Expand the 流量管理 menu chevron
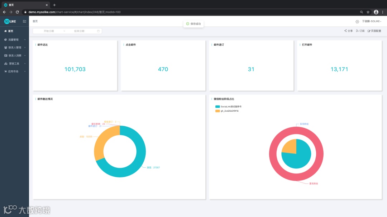 [25, 40]
